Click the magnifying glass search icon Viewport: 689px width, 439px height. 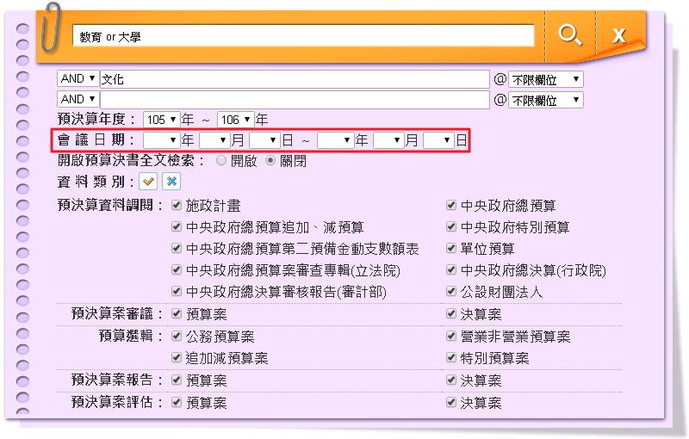[569, 34]
